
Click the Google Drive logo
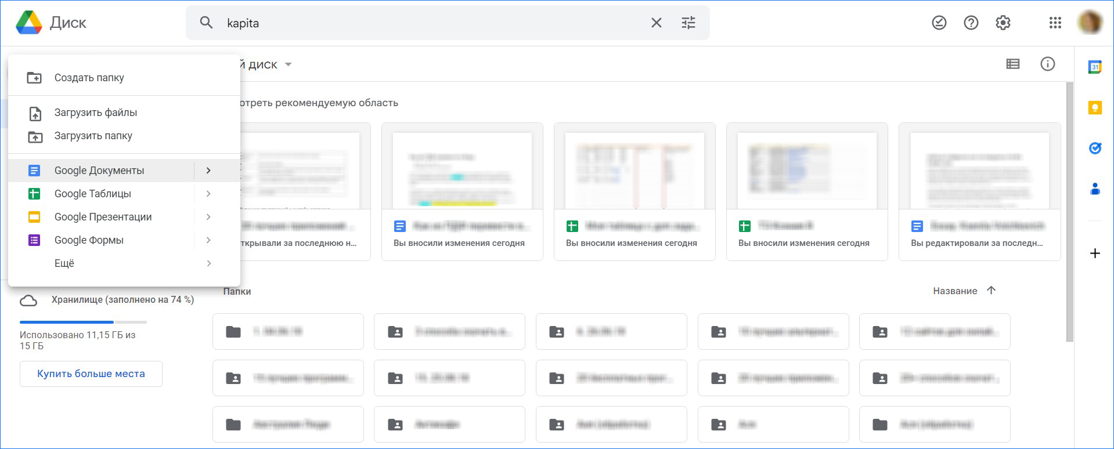pos(28,23)
